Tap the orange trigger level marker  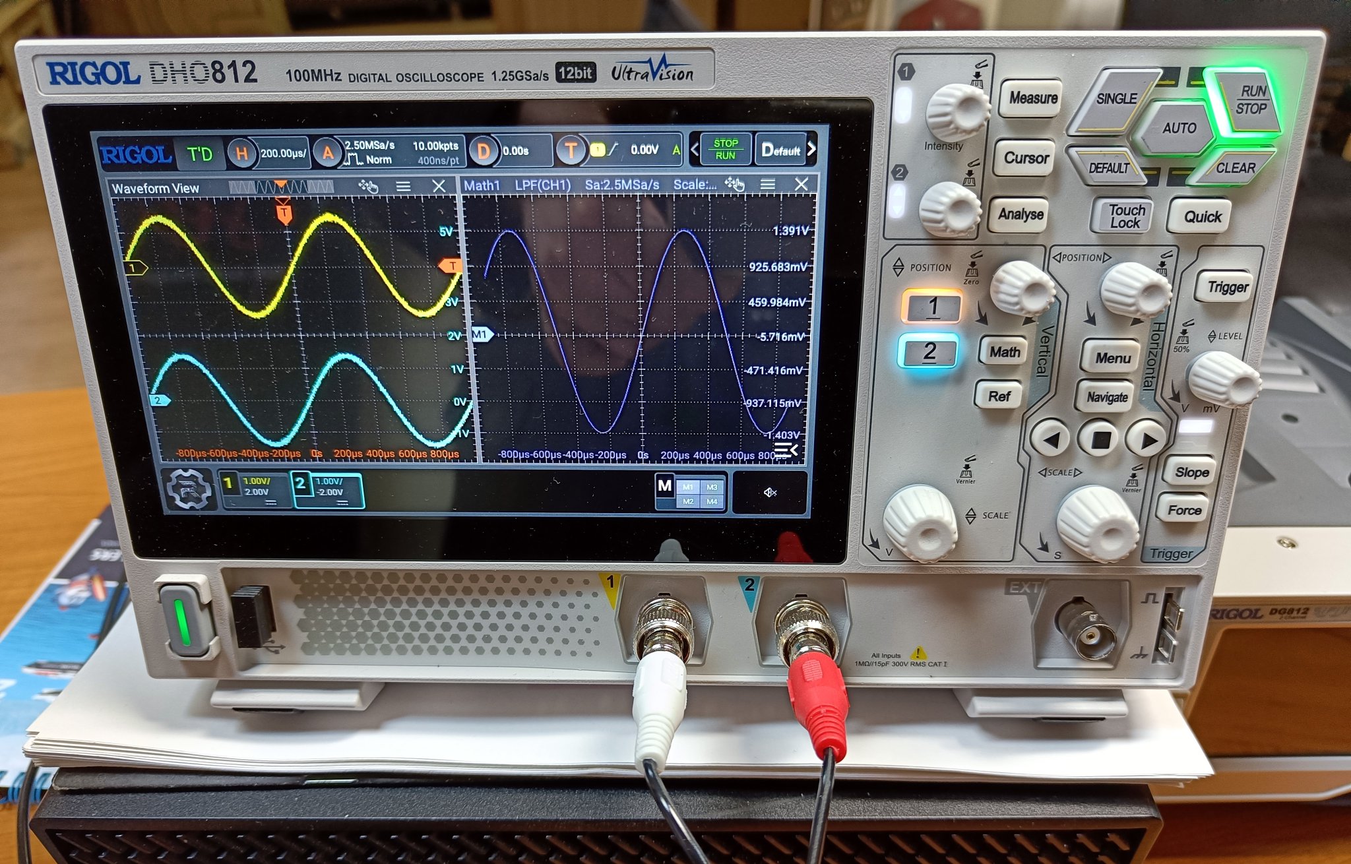coord(451,266)
